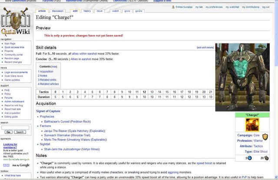The width and height of the screenshot is (278, 180).
Task: Click the recharge time icon next to 20
Action: coord(266,158)
